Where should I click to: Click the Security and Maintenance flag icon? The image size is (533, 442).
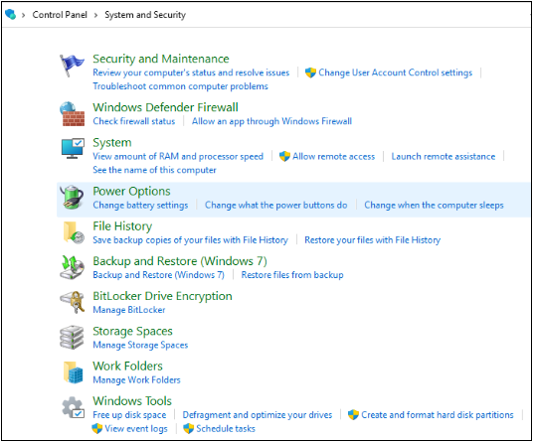[72, 66]
